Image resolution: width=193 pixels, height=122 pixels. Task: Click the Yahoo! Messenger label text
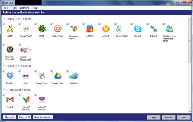point(26,58)
